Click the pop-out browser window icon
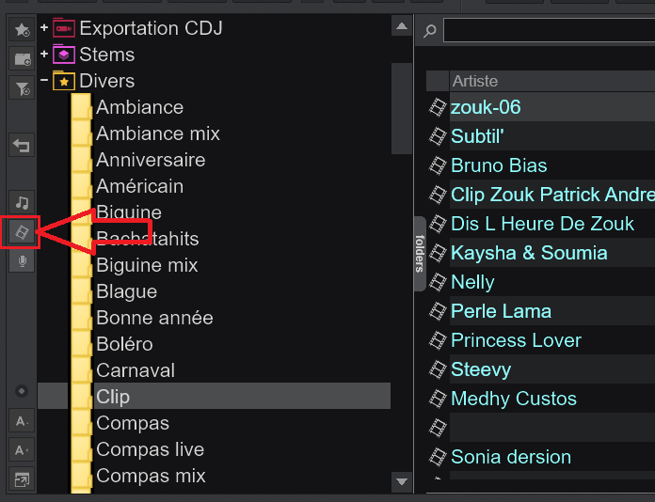 22,479
